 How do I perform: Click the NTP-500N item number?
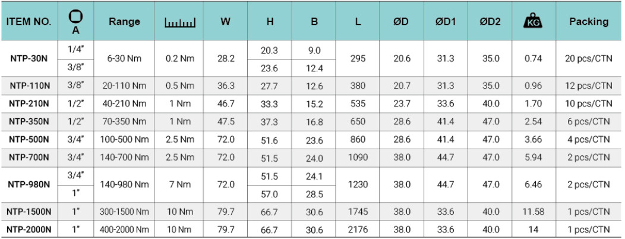(30, 140)
